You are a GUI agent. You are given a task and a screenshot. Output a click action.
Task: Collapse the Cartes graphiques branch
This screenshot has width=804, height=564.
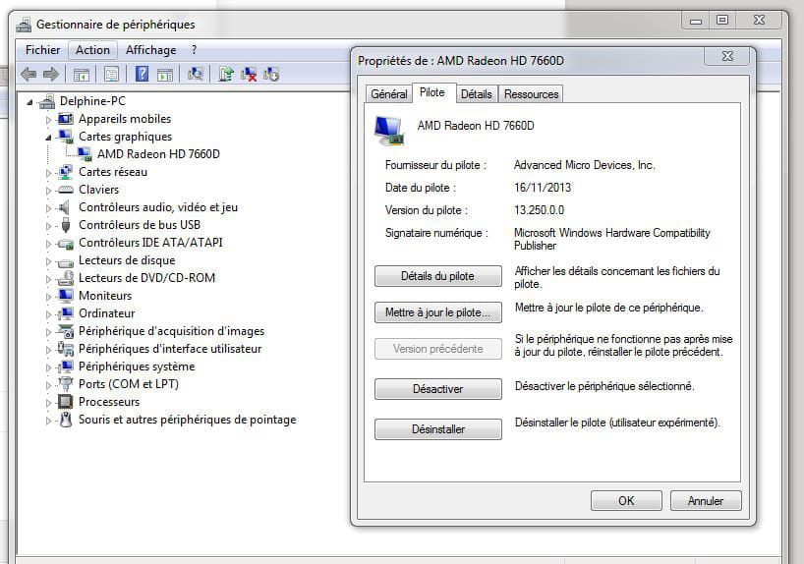coord(48,138)
